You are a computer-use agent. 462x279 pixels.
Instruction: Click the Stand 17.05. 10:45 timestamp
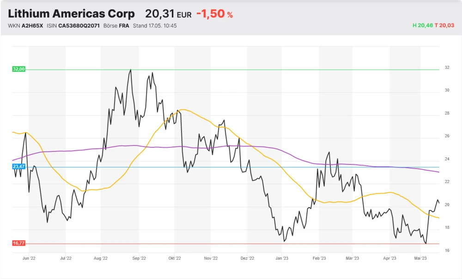click(155, 26)
